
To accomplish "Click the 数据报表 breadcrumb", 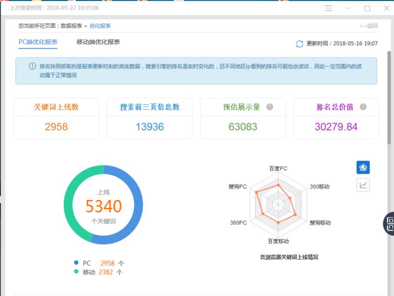I will pos(71,26).
